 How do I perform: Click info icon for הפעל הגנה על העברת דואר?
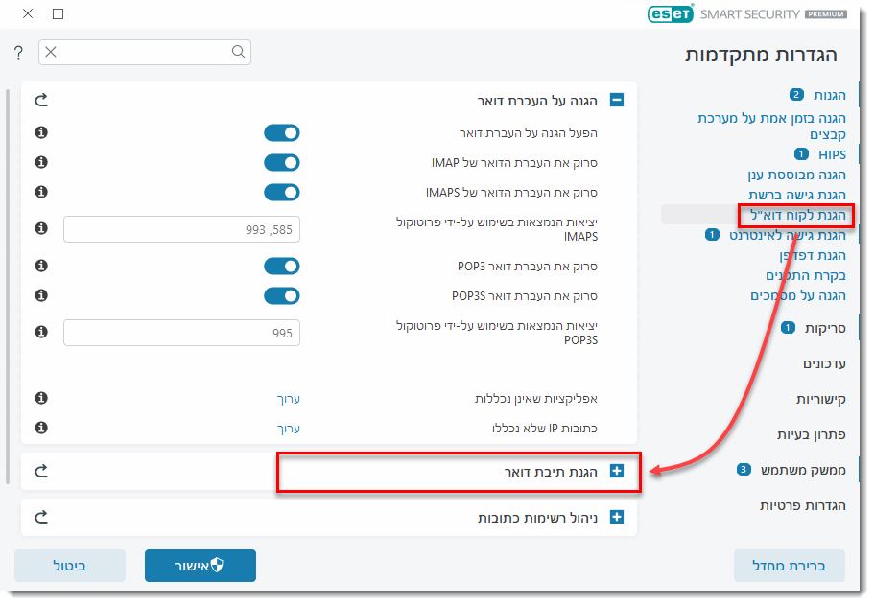[x=41, y=132]
